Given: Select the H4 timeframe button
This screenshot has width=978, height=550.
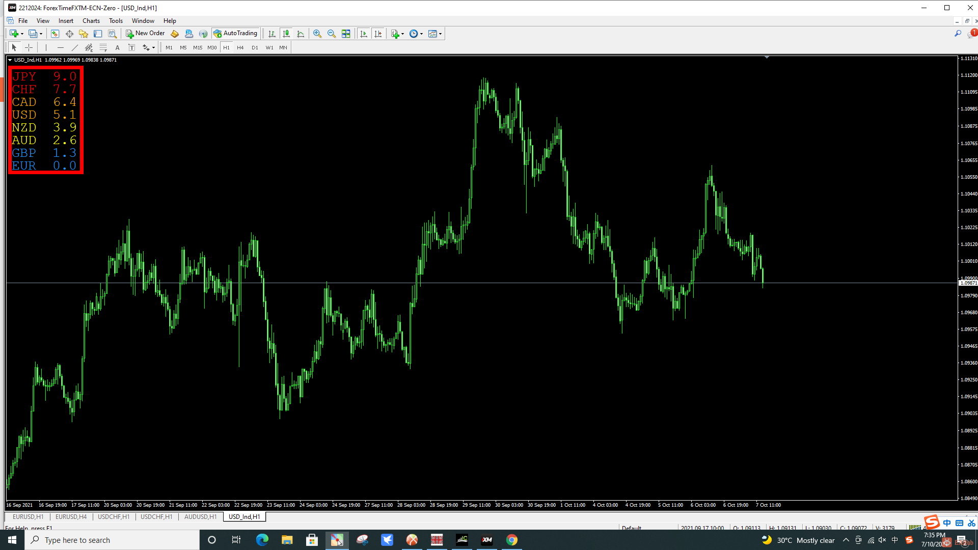Looking at the screenshot, I should [240, 47].
